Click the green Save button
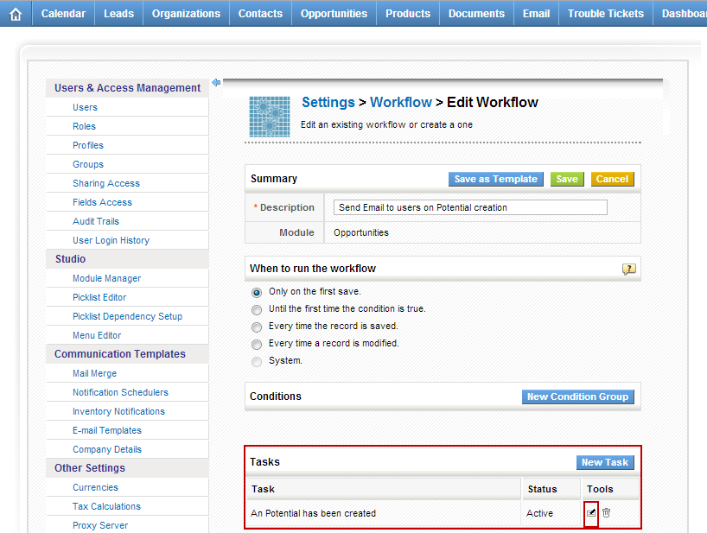Image resolution: width=707 pixels, height=533 pixels. tap(567, 179)
